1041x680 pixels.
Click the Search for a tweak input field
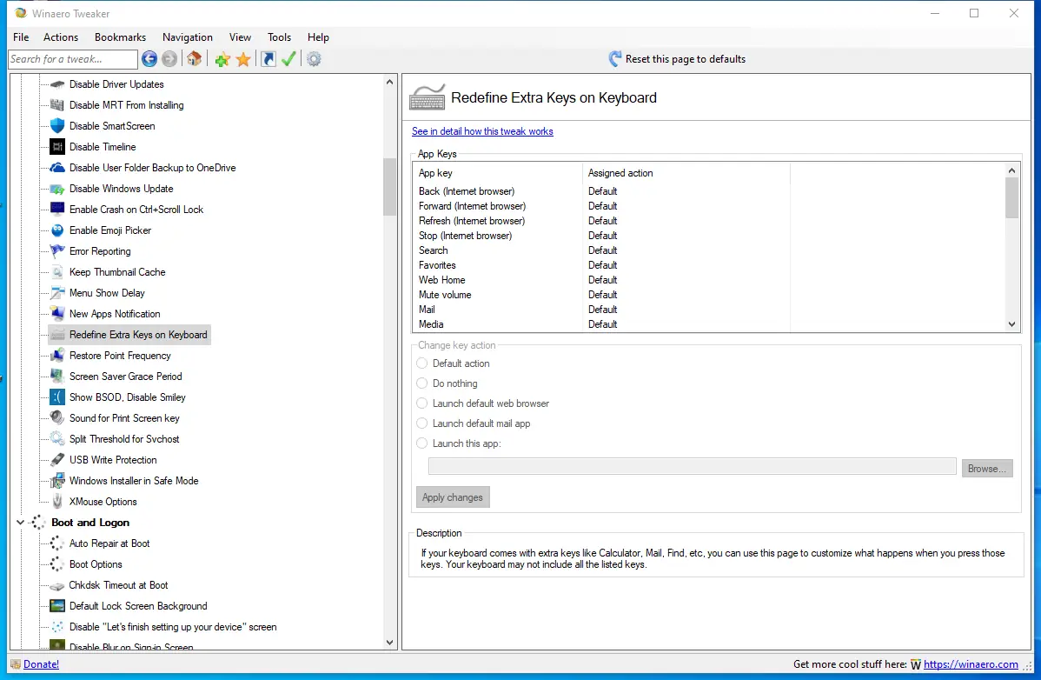coord(73,59)
